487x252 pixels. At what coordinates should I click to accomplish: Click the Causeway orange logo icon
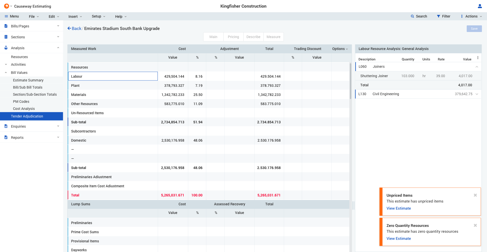tap(7, 6)
